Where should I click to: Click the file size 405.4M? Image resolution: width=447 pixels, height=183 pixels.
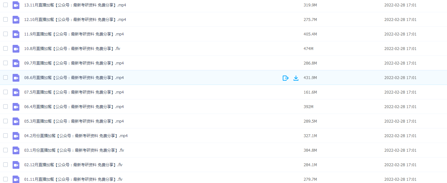pos(310,34)
